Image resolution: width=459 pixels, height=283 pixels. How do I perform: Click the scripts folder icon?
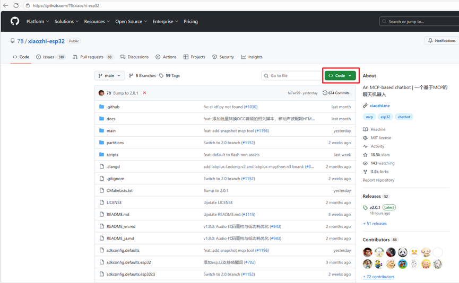(x=101, y=154)
